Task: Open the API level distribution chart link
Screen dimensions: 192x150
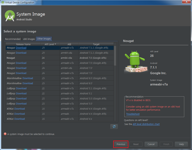Action: [x=146, y=124]
